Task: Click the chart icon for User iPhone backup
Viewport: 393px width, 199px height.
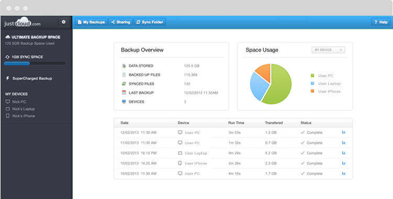Action: [343, 163]
